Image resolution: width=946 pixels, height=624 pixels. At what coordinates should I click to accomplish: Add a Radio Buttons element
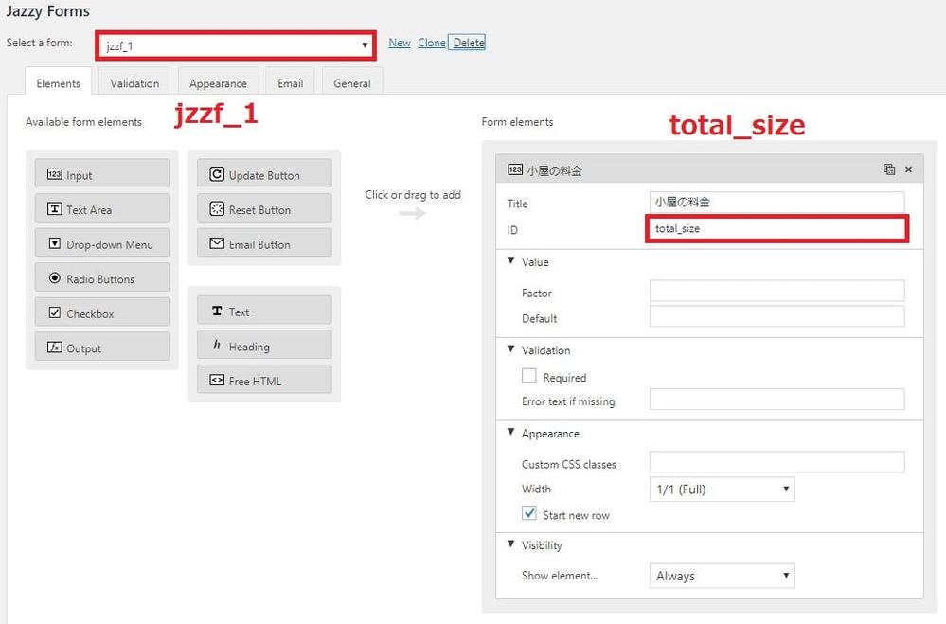[102, 278]
